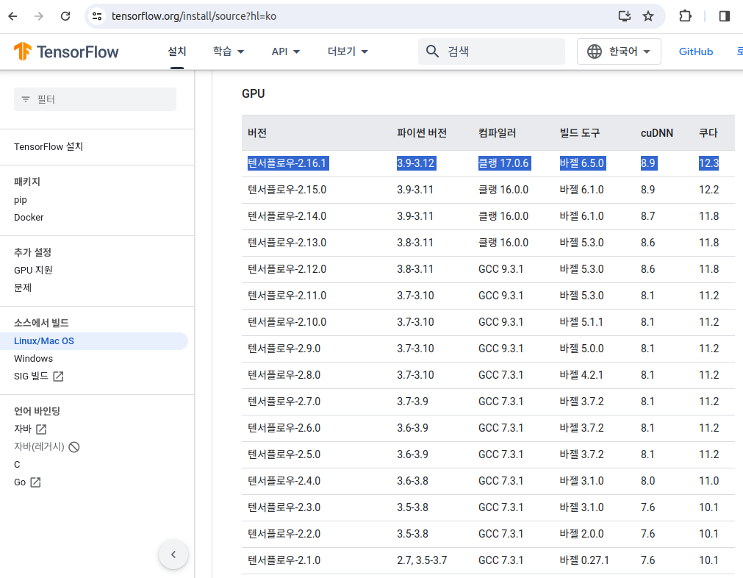Open the 설치 tab

click(176, 51)
